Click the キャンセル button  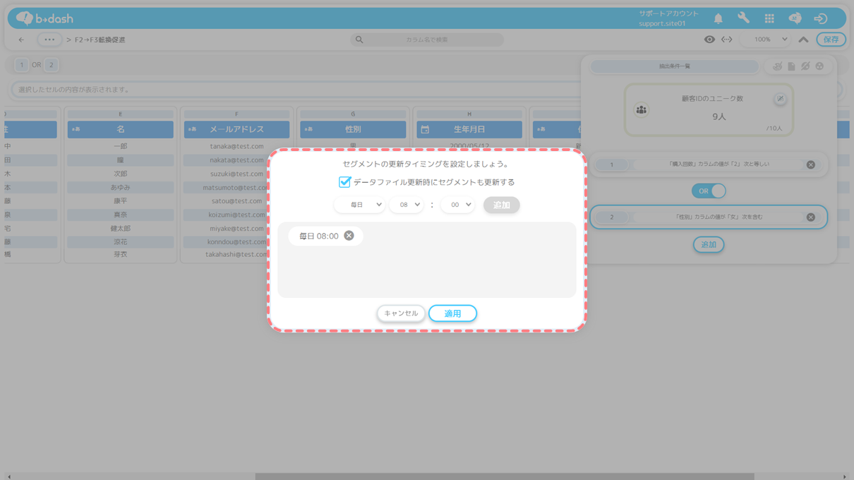click(x=401, y=313)
